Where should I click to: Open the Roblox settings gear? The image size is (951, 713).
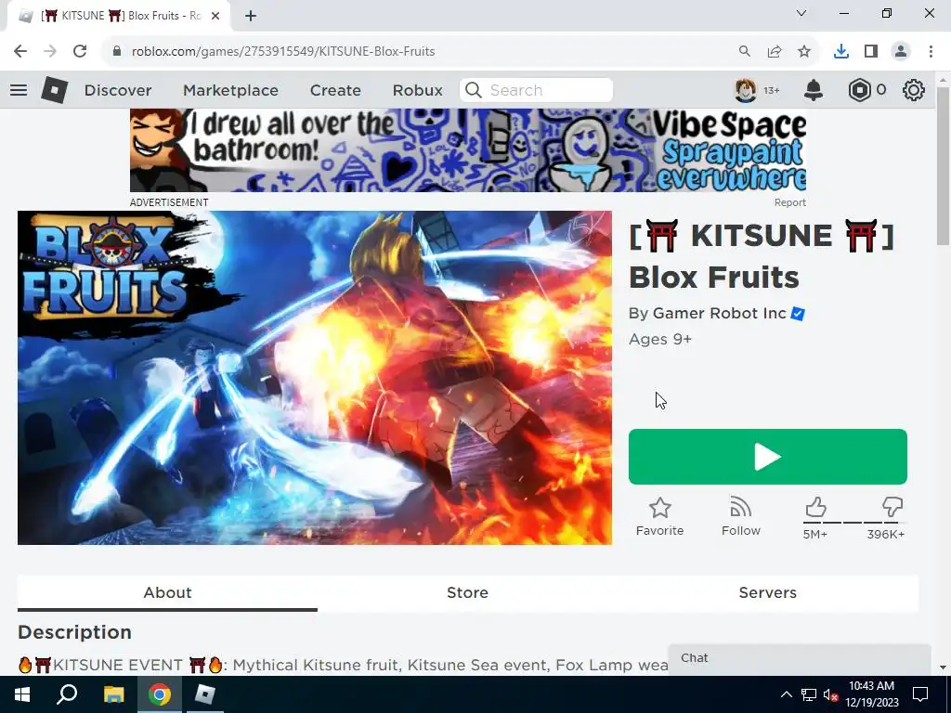pyautogui.click(x=914, y=90)
